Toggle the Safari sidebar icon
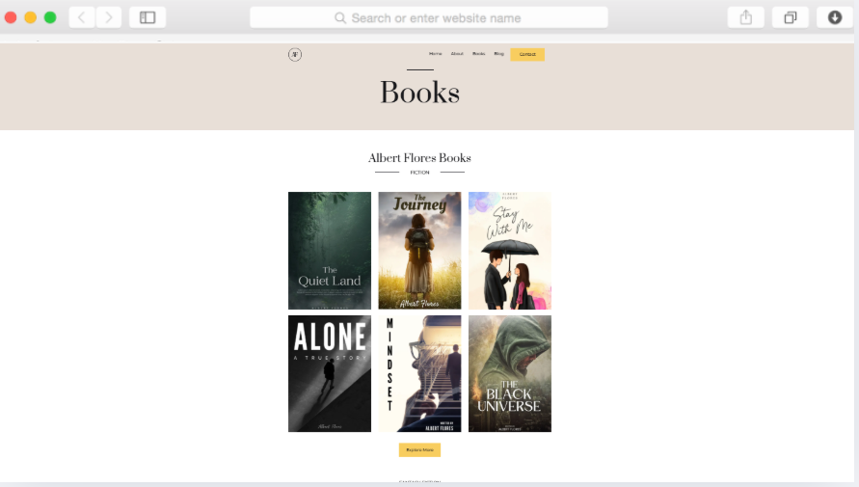Screen dimensions: 859x487 pyautogui.click(x=148, y=17)
